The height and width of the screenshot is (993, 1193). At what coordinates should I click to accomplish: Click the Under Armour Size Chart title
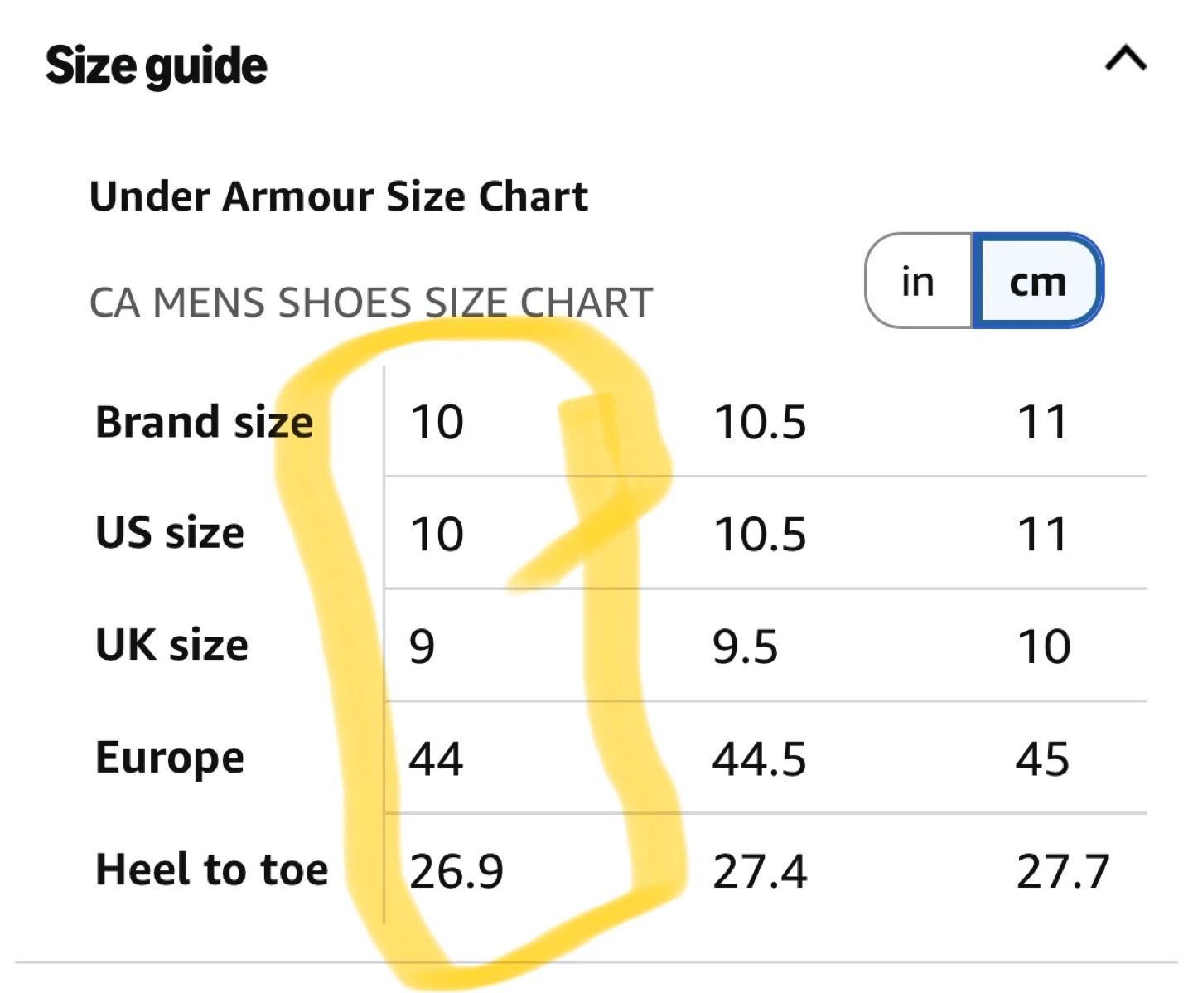click(x=338, y=197)
